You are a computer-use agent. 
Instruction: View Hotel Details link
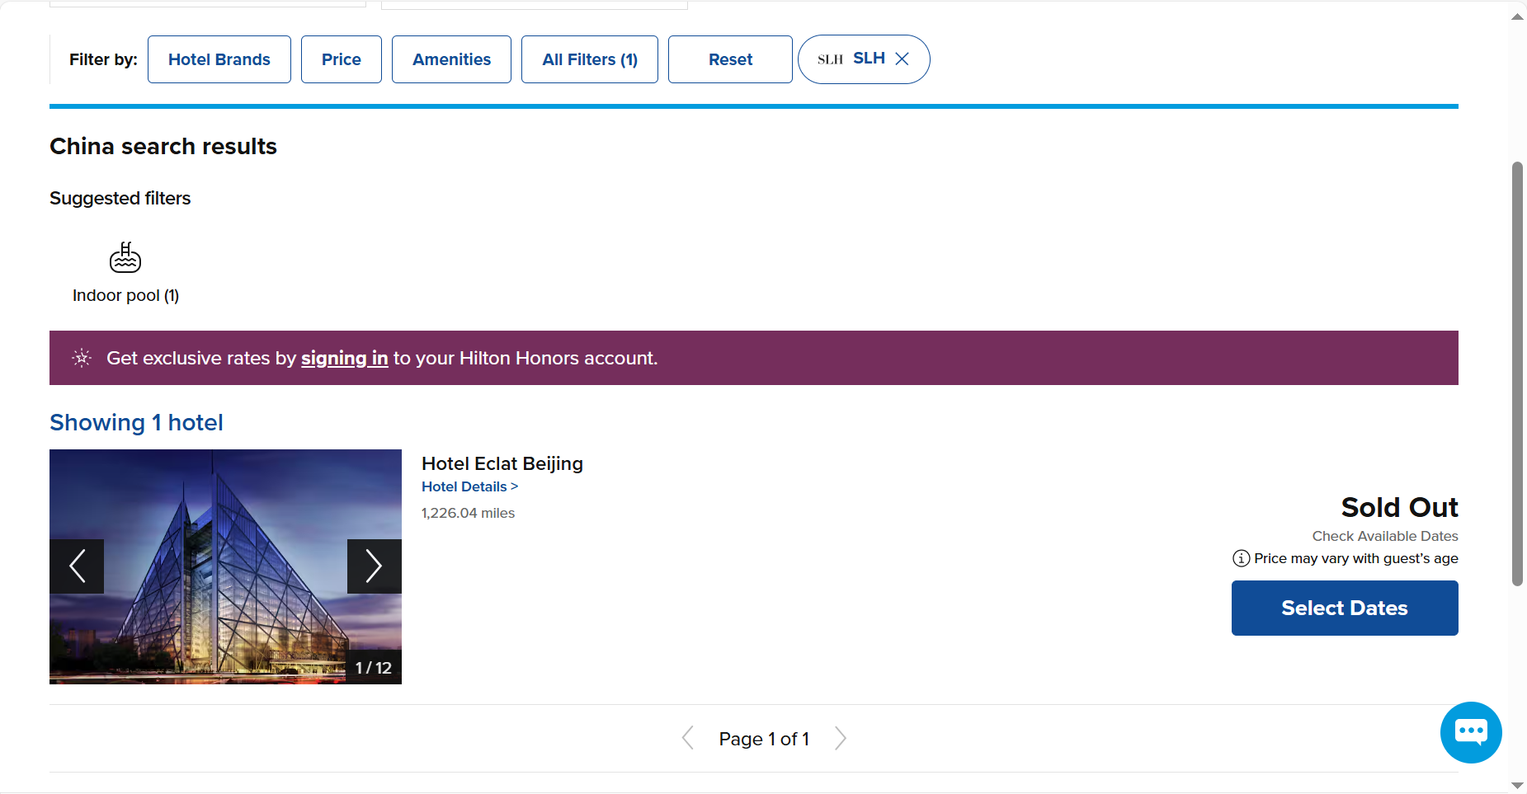click(469, 486)
